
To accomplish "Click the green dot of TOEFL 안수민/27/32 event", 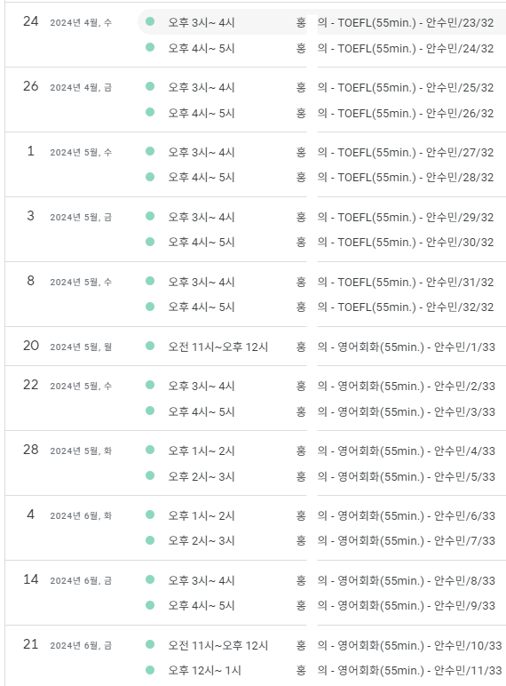I will pos(150,151).
